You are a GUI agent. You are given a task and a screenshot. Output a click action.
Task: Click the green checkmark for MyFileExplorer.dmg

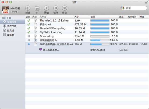pyautogui.click(x=29, y=32)
